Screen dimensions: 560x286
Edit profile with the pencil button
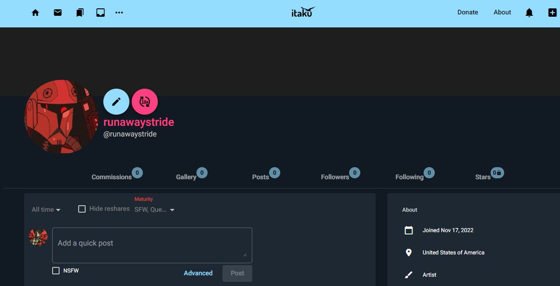116,102
